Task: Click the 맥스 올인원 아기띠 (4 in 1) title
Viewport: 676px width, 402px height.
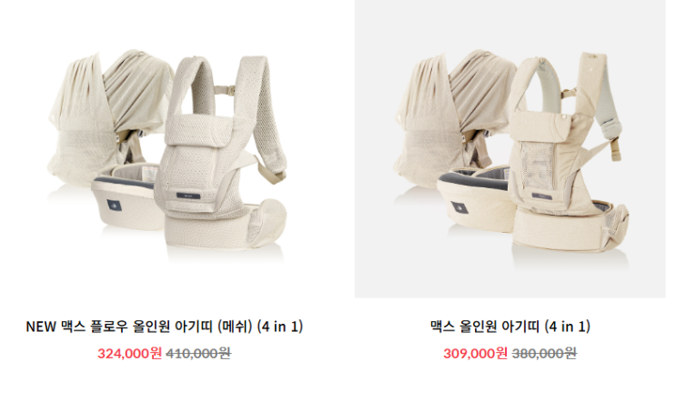Action: (510, 327)
